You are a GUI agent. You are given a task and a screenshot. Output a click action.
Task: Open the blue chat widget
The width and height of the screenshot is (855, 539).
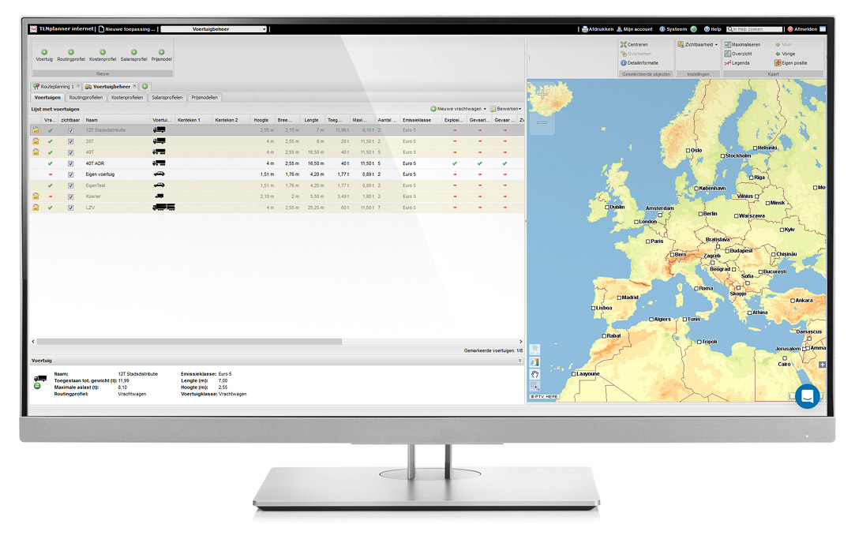coord(807,395)
